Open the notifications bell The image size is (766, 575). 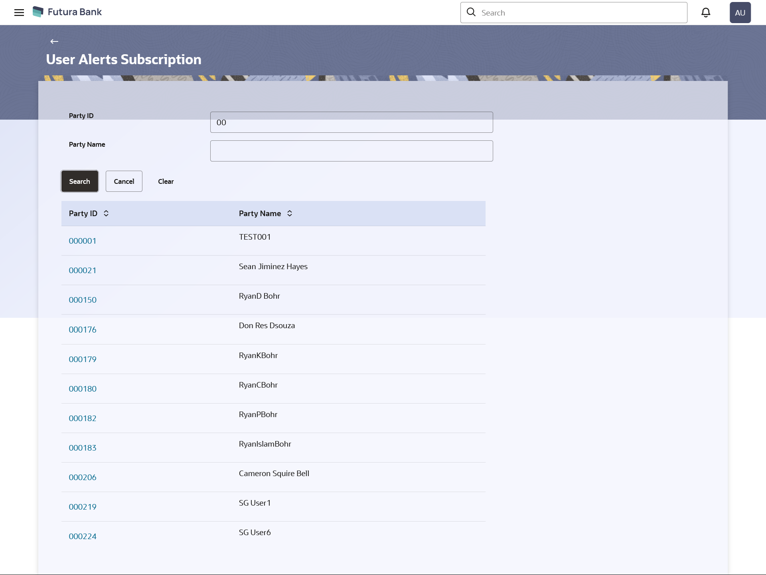coord(705,12)
